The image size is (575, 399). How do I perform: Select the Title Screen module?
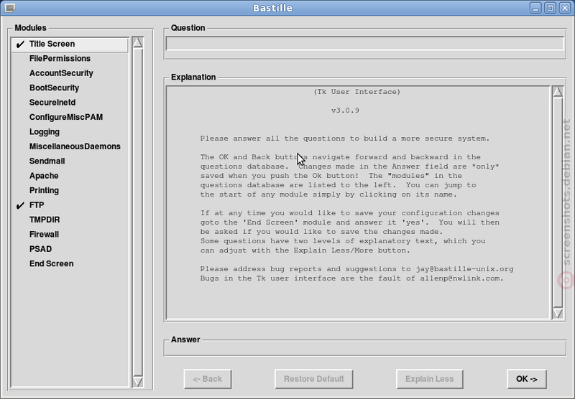click(70, 44)
